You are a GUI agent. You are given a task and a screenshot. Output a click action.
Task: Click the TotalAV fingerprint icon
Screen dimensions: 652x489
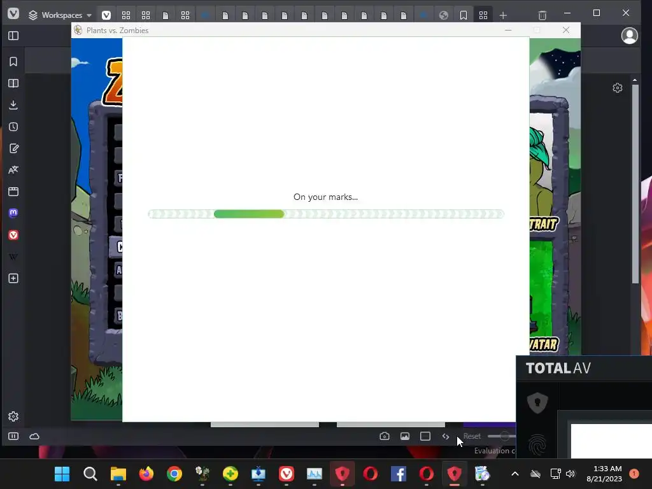click(537, 445)
